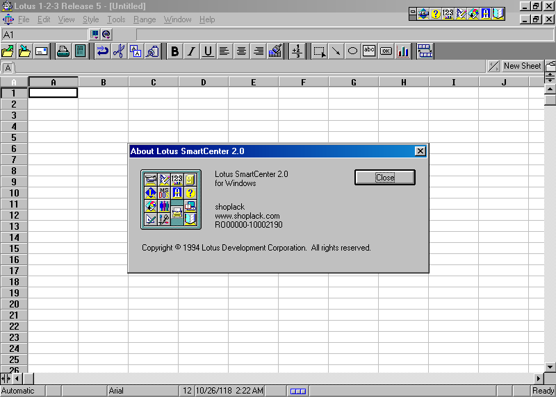
Task: Select the Text Block tool
Action: (x=369, y=51)
